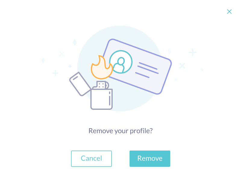Close the dialog with the X icon

point(229,11)
